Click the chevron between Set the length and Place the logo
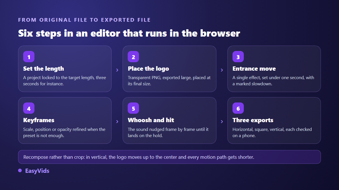 click(x=117, y=70)
